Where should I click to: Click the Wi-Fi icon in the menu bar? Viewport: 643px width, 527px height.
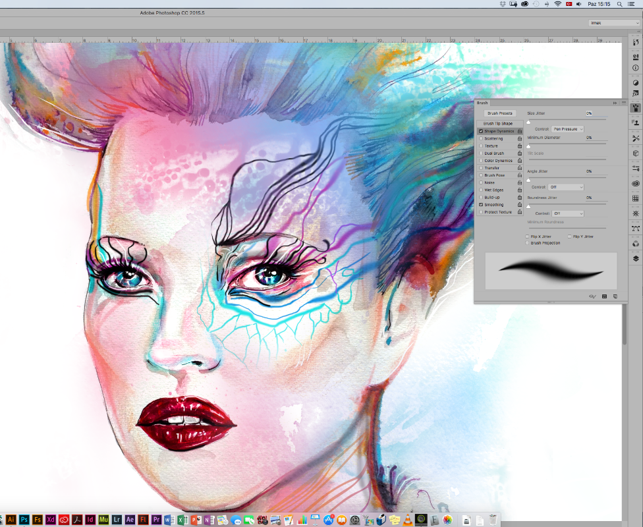click(558, 4)
